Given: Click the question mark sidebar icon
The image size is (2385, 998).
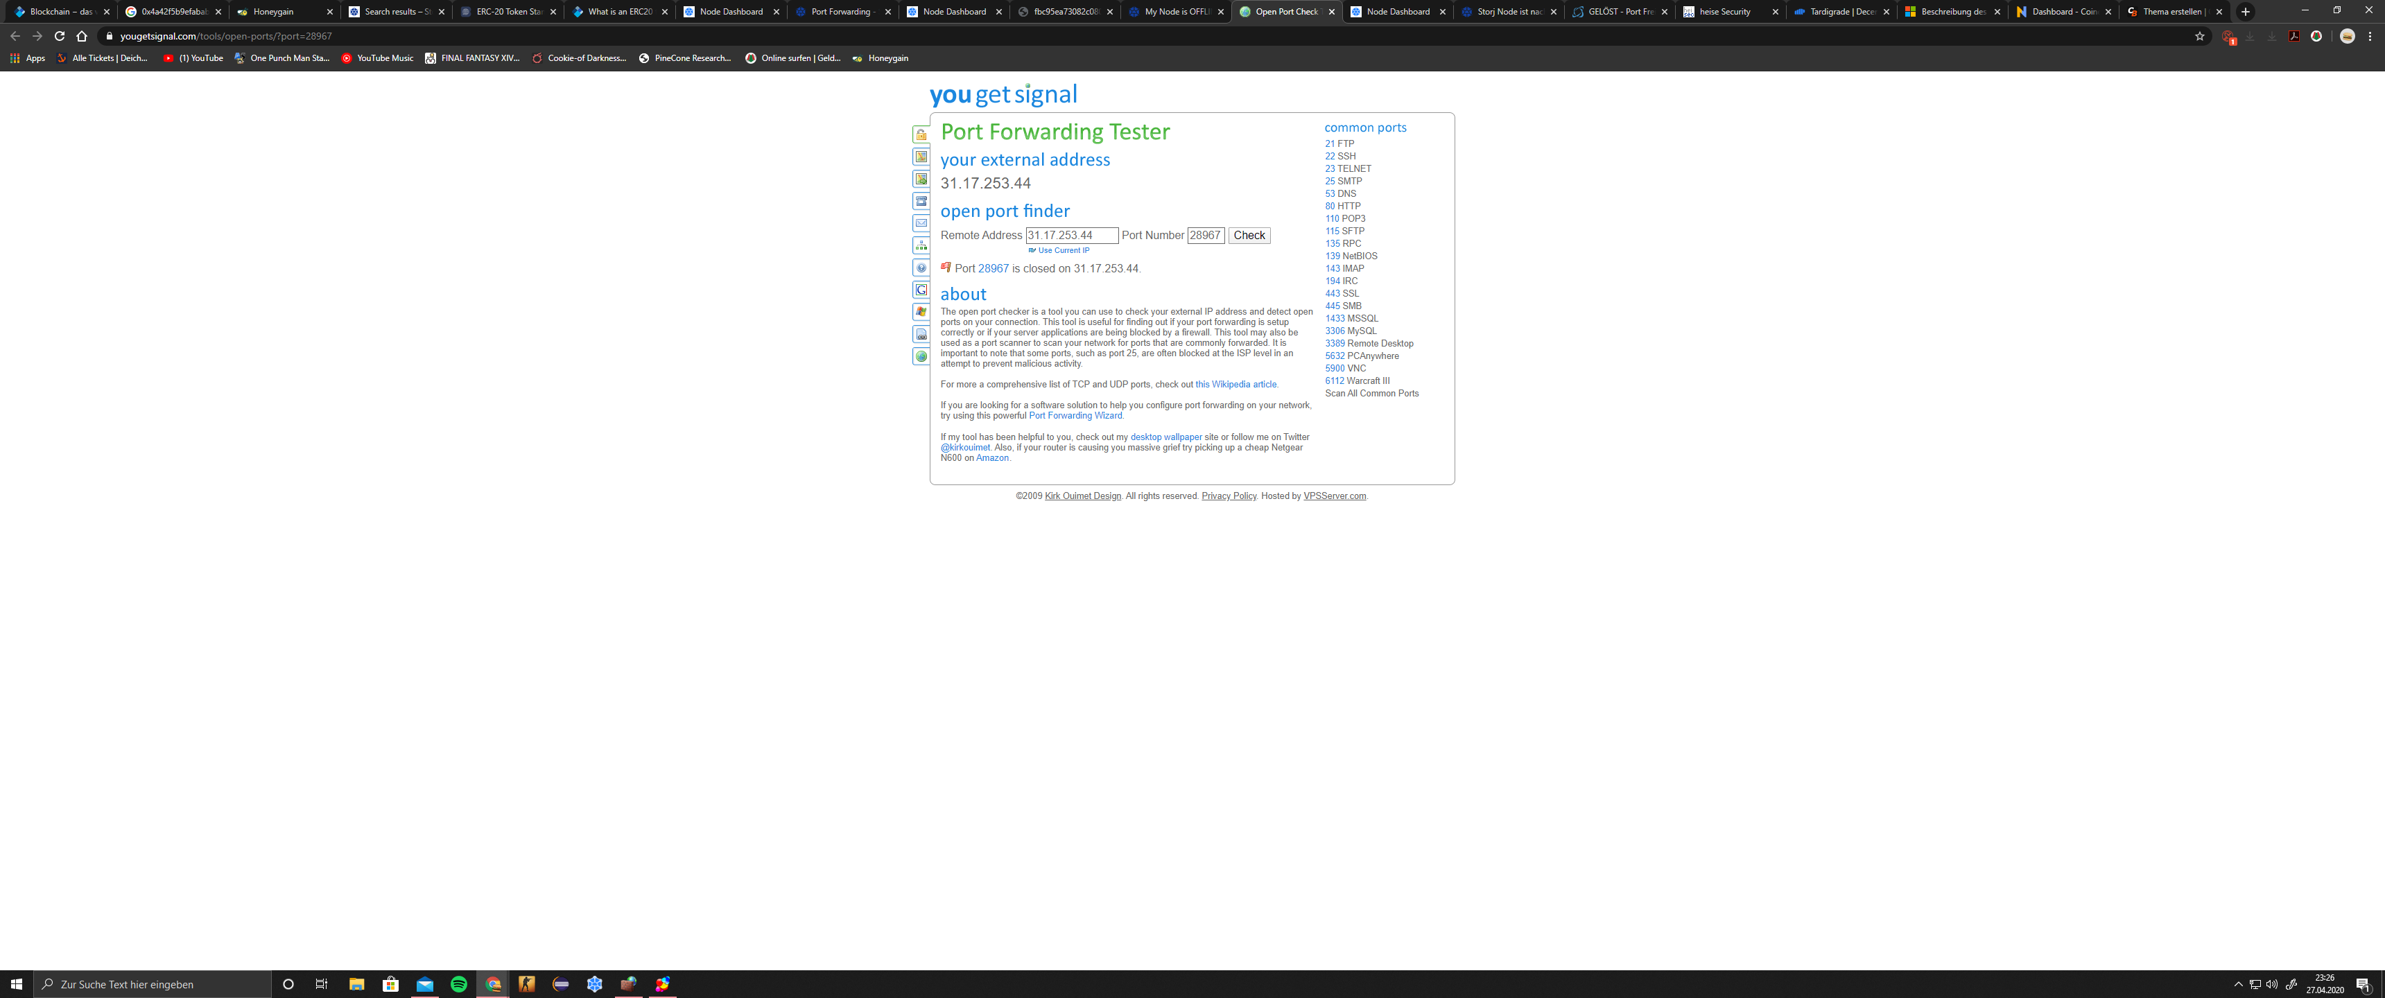Looking at the screenshot, I should [921, 268].
